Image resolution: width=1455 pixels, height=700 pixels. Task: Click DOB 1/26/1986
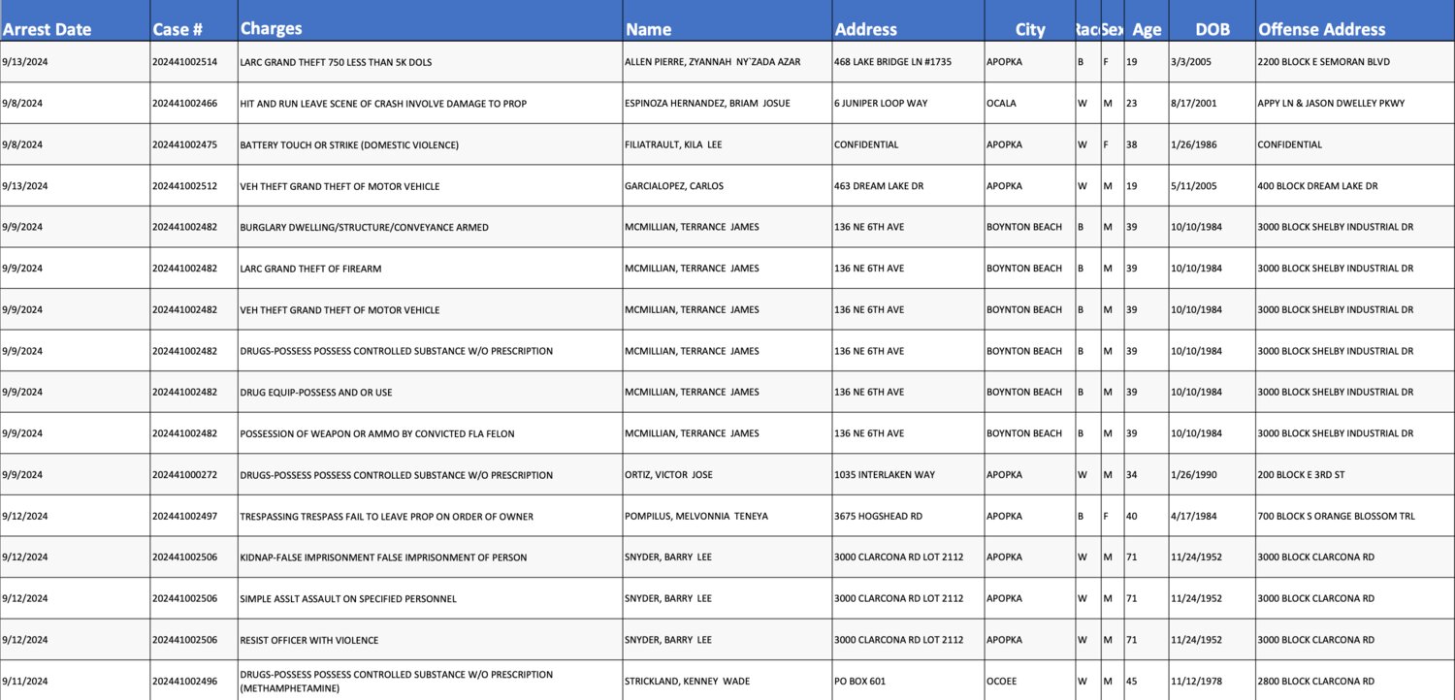click(1212, 144)
